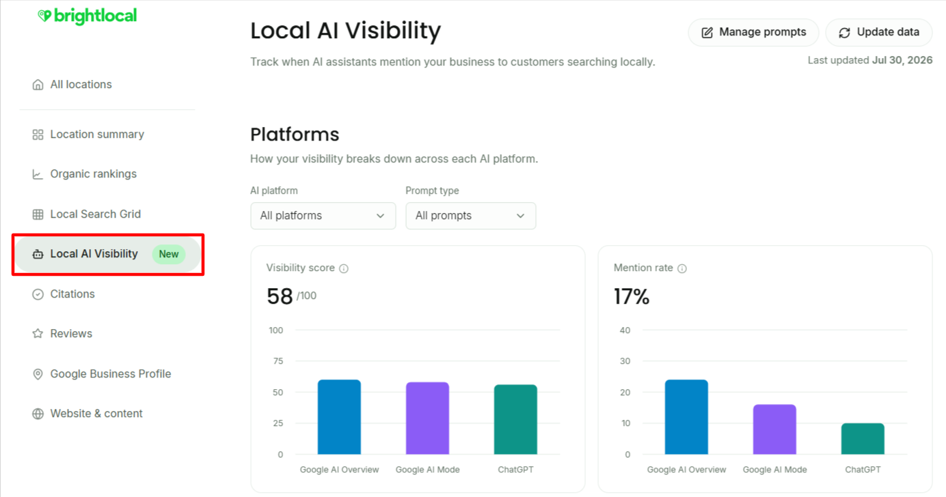The height and width of the screenshot is (497, 946).
Task: Click ChatGPT bar in Visibility score chart
Action: point(515,420)
